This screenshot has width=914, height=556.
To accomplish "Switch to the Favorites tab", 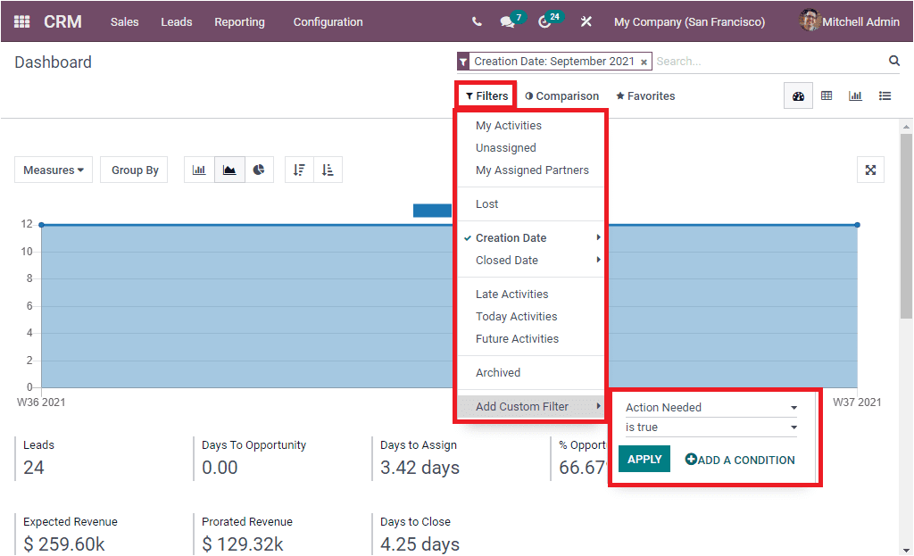I will pos(645,95).
